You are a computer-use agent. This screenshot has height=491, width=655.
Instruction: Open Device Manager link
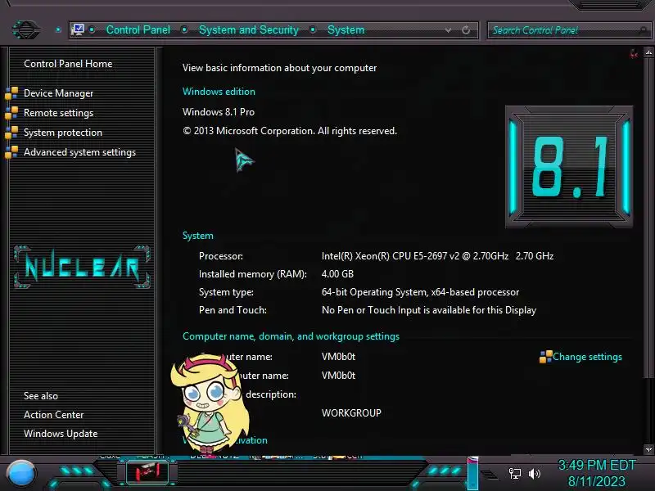tap(58, 93)
